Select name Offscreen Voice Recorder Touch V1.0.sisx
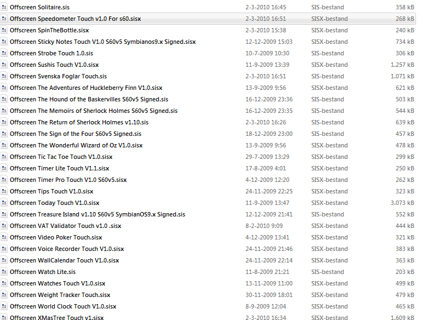 click(x=67, y=249)
